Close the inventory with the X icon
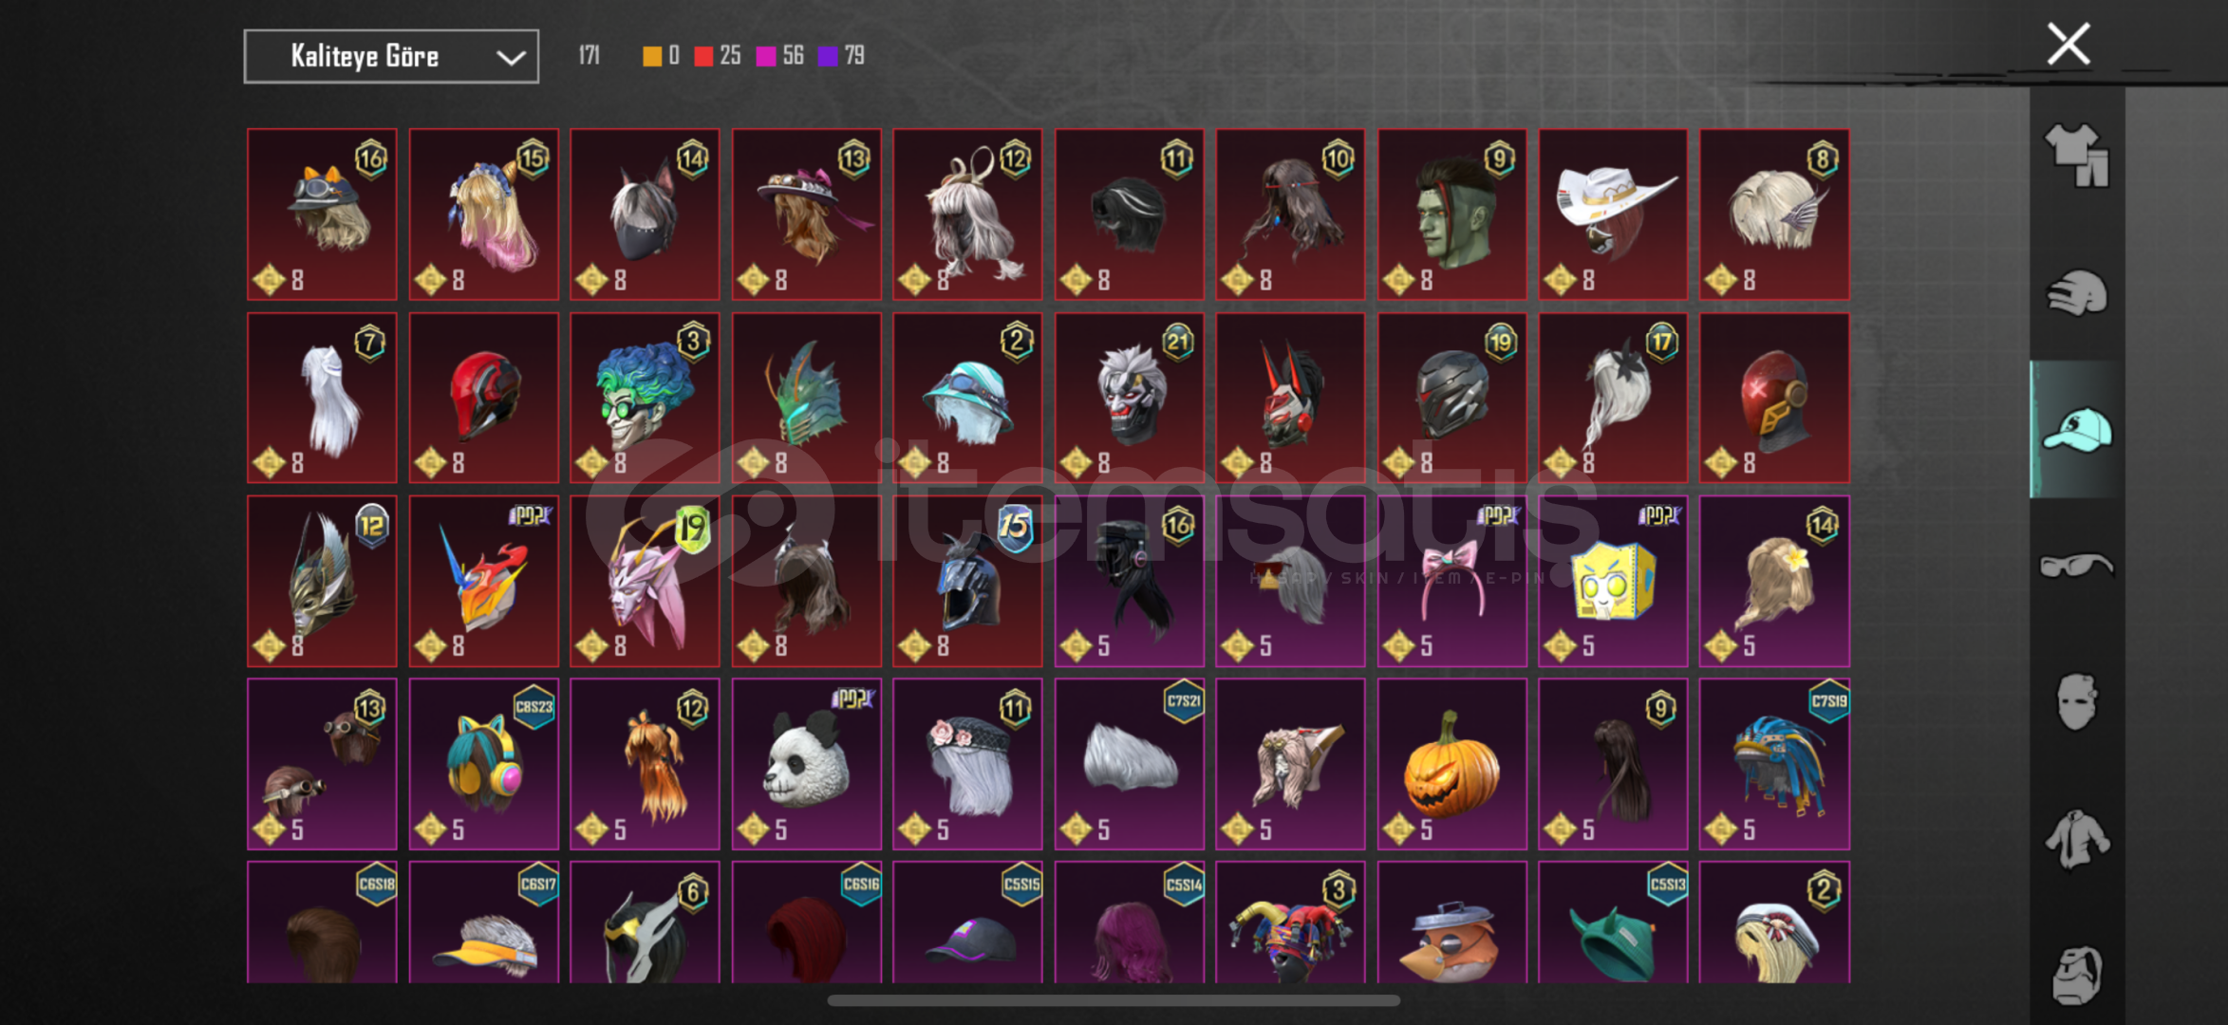Viewport: 2228px width, 1025px height. pyautogui.click(x=2069, y=44)
